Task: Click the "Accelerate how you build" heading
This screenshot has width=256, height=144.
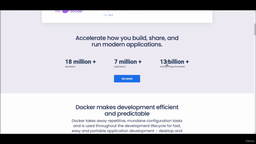Action: [x=127, y=41]
